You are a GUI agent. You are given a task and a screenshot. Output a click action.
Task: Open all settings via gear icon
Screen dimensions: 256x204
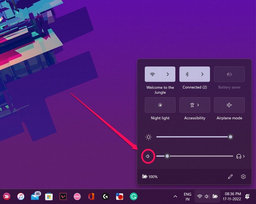click(x=243, y=176)
